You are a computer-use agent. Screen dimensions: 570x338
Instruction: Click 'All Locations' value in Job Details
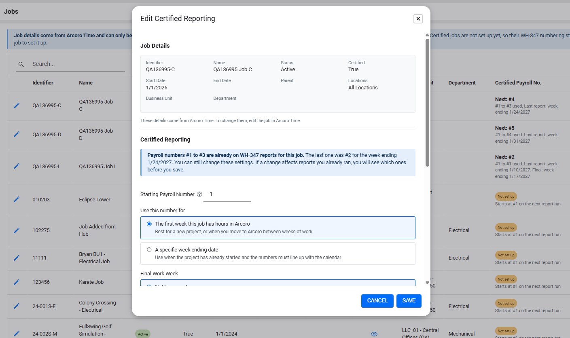tap(363, 88)
